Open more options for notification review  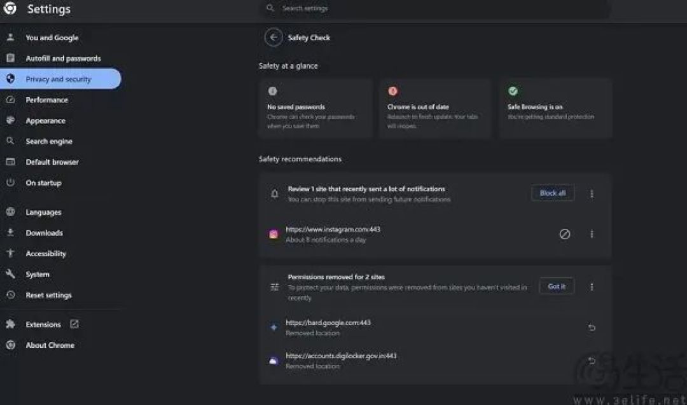592,193
